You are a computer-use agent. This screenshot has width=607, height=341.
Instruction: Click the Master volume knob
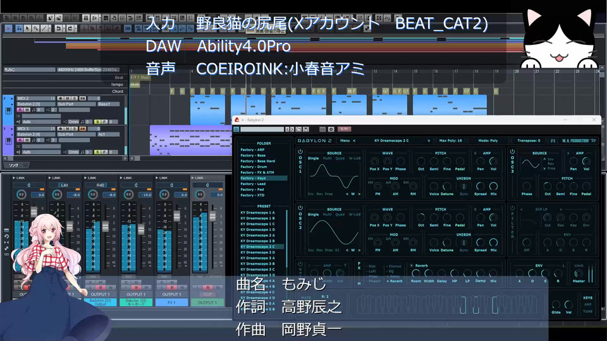pos(579,273)
